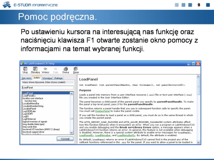
Task: Go back with the Wstecz arrow icon
Action: tap(45, 69)
